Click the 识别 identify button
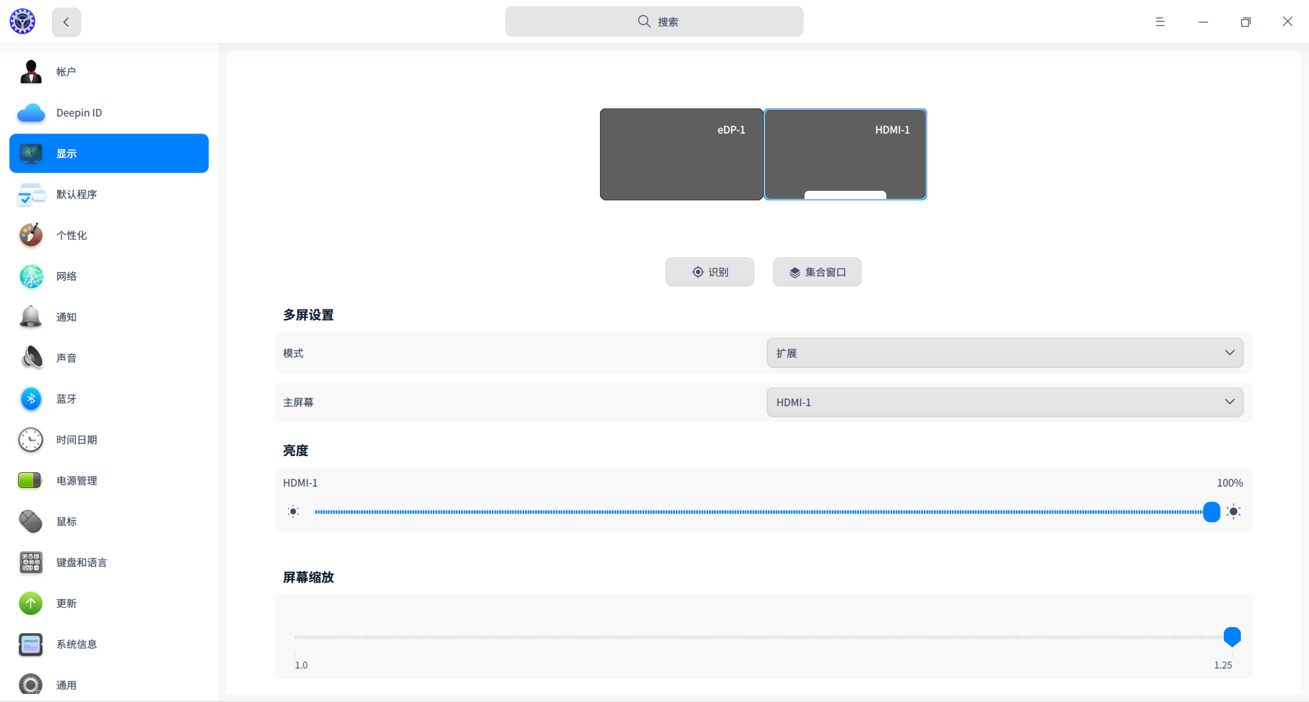The width and height of the screenshot is (1309, 702). (710, 272)
